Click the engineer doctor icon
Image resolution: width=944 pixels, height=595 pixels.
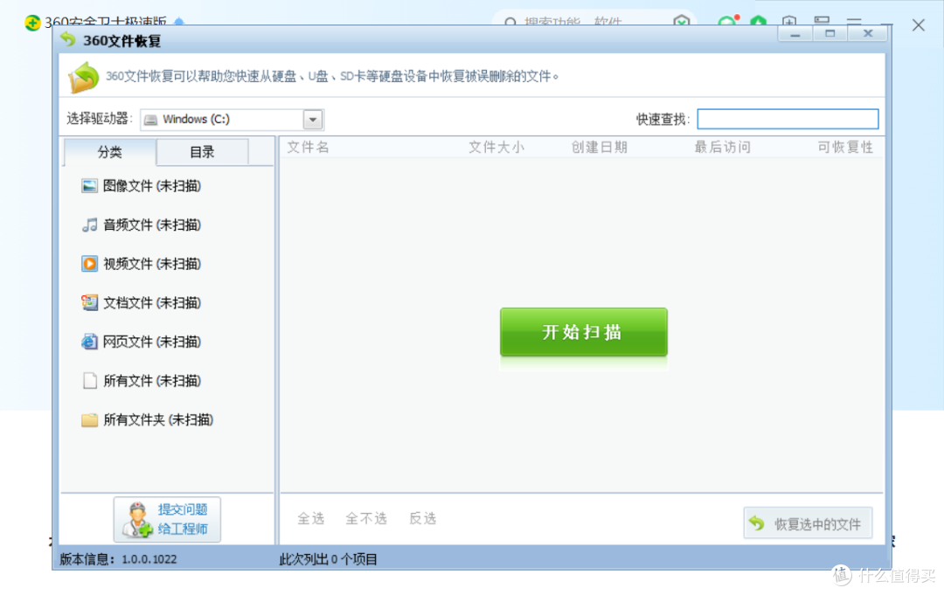click(137, 520)
